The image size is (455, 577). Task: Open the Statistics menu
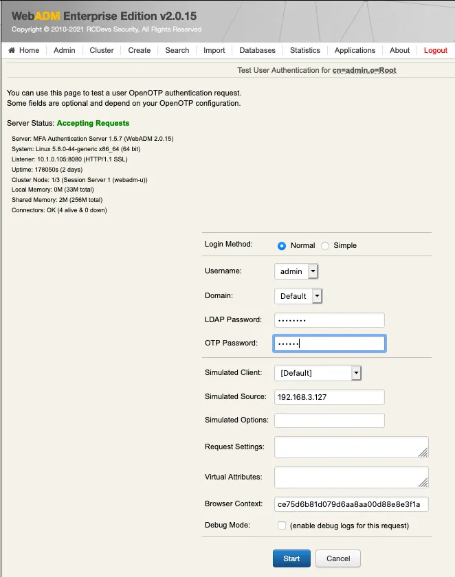click(304, 50)
